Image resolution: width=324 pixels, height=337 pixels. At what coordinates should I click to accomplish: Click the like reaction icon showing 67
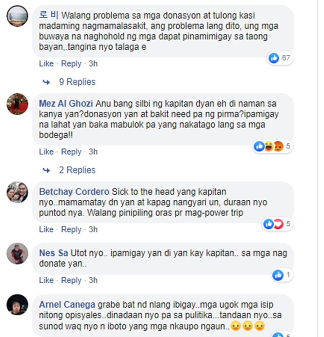coord(274,58)
